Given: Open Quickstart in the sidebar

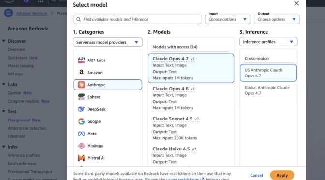Looking at the screenshot, I should [x=17, y=58].
